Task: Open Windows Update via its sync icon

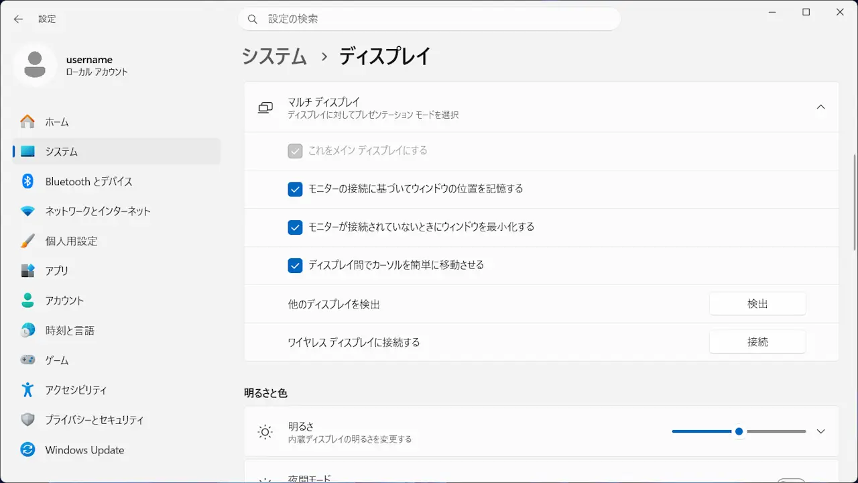Action: click(x=27, y=449)
